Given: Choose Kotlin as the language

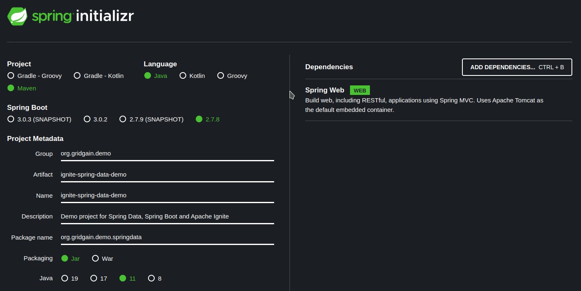Looking at the screenshot, I should pyautogui.click(x=192, y=76).
